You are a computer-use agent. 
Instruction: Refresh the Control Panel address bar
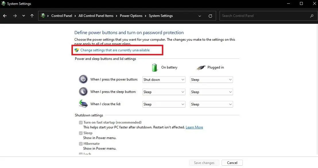click(210, 16)
